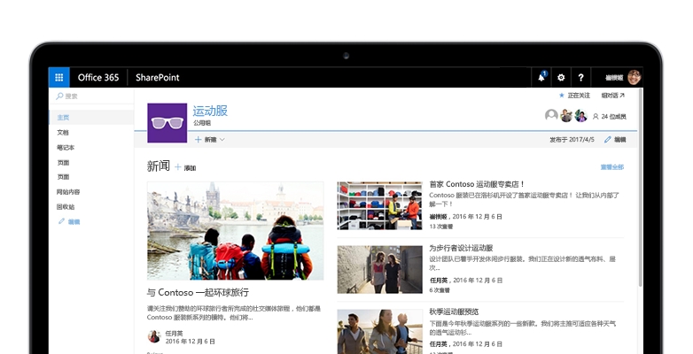Screen dimensions: 693x354
Task: Open the notifications bell
Action: point(541,77)
